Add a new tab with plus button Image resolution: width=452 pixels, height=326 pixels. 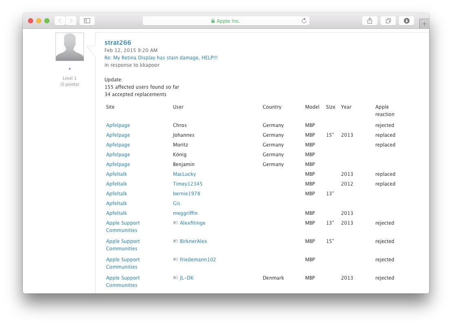[424, 24]
